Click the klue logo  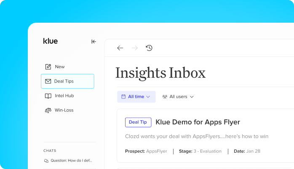coord(51,41)
